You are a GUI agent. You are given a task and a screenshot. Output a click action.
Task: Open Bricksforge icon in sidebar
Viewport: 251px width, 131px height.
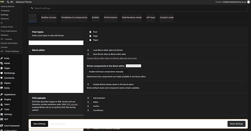point(1,73)
